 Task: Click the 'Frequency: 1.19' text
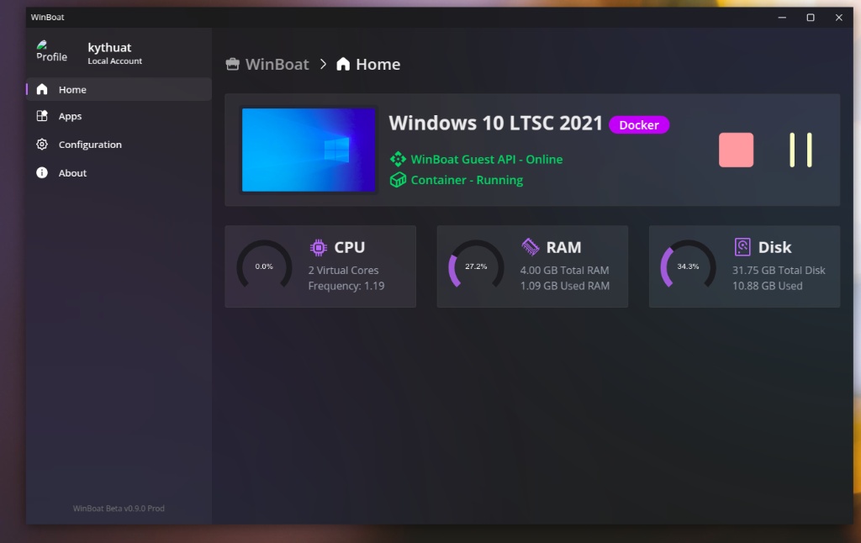pyautogui.click(x=346, y=286)
